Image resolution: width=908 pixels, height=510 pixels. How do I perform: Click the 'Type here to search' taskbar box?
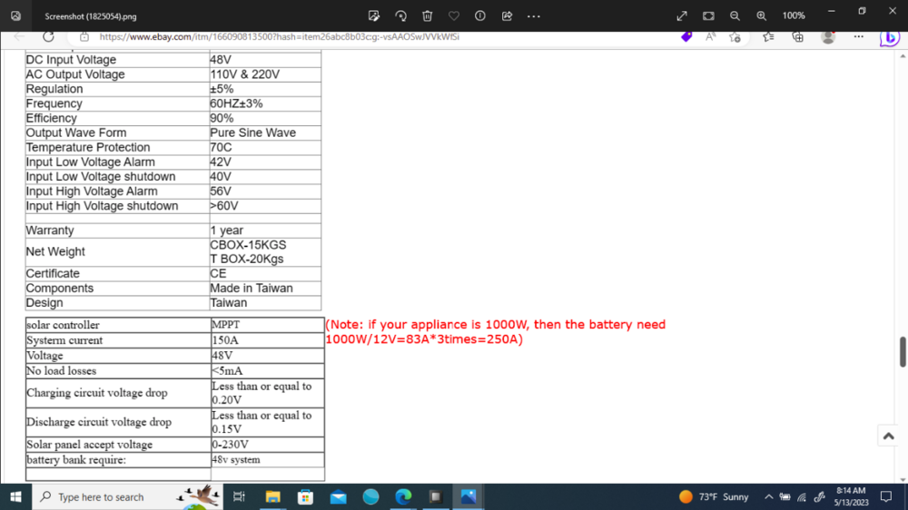pyautogui.click(x=127, y=496)
